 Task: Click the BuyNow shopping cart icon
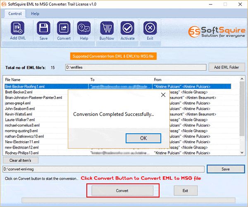pyautogui.click(x=107, y=28)
